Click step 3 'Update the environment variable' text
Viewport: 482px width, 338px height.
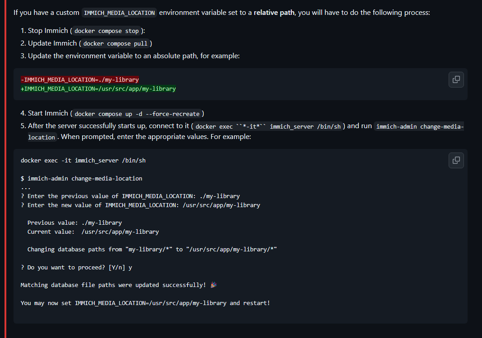point(134,56)
